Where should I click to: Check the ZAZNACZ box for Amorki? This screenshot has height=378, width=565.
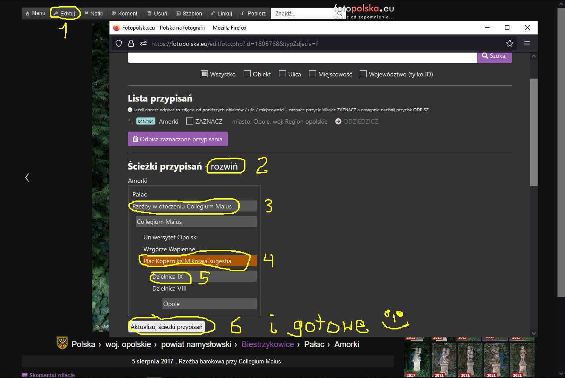pyautogui.click(x=190, y=121)
